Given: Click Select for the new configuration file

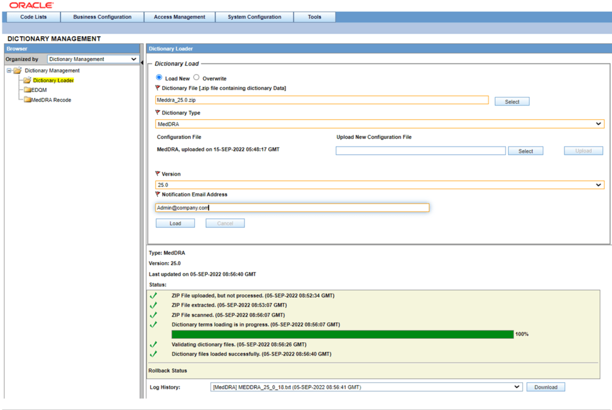Looking at the screenshot, I should pyautogui.click(x=525, y=151).
